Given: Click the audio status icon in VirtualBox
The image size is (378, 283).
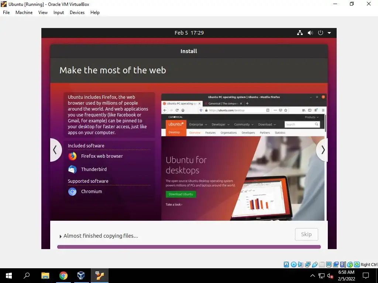Looking at the screenshot, I should click(x=300, y=265).
